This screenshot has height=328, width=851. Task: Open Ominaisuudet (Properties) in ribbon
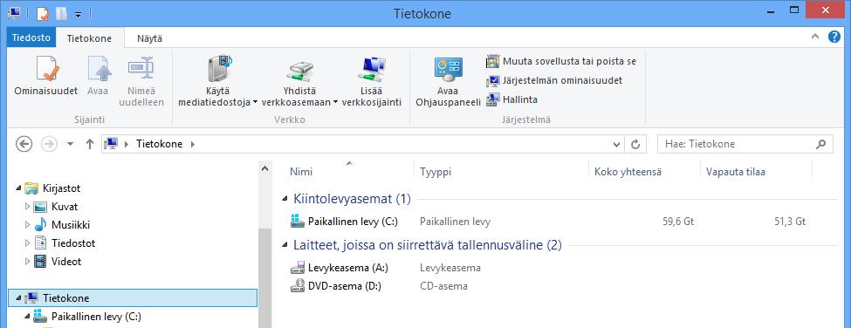[45, 77]
